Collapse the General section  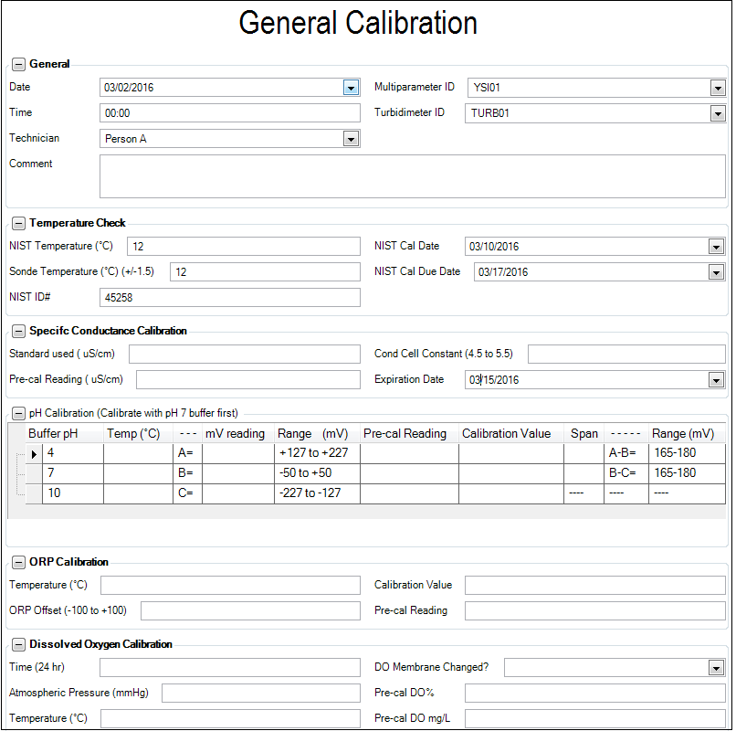coord(18,64)
